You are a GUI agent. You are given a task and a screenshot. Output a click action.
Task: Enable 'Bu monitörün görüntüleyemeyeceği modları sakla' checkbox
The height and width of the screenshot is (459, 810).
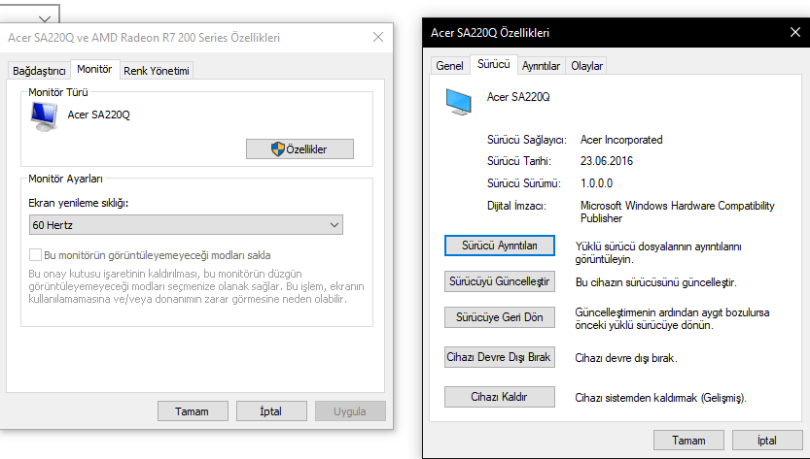pos(35,255)
